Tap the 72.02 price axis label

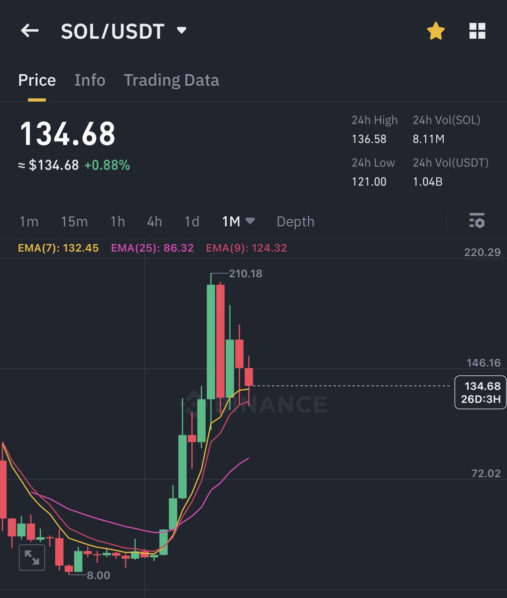click(486, 473)
